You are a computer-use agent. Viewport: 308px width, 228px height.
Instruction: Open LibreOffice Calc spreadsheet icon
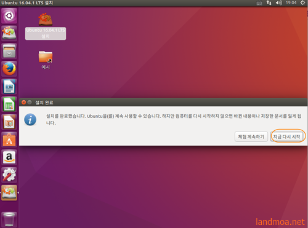point(9,104)
